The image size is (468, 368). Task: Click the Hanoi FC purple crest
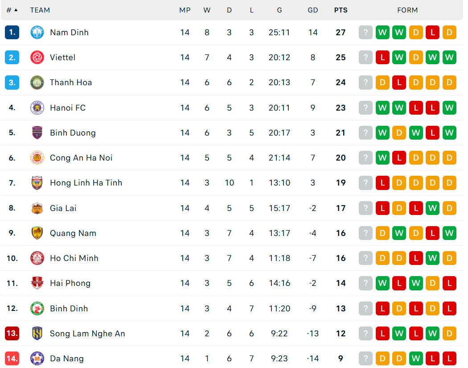coord(37,108)
